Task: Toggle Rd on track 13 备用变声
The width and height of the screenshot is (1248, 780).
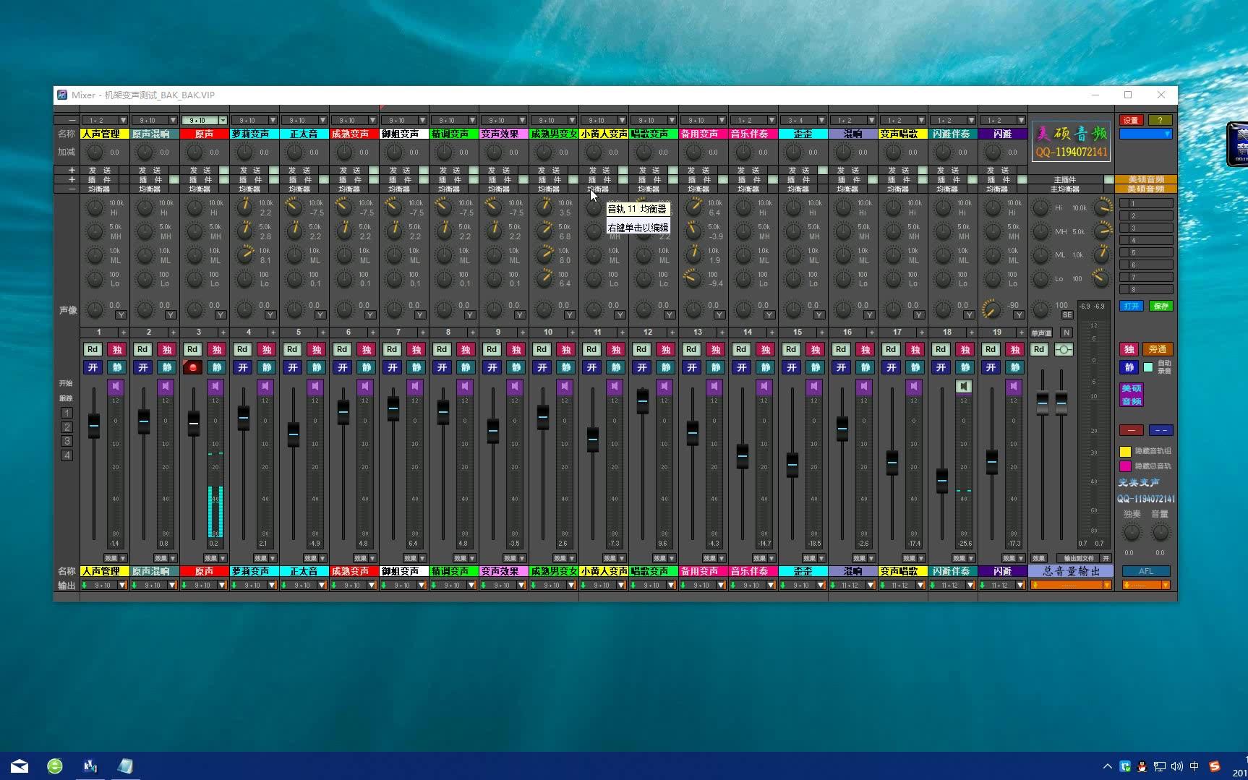Action: point(691,350)
